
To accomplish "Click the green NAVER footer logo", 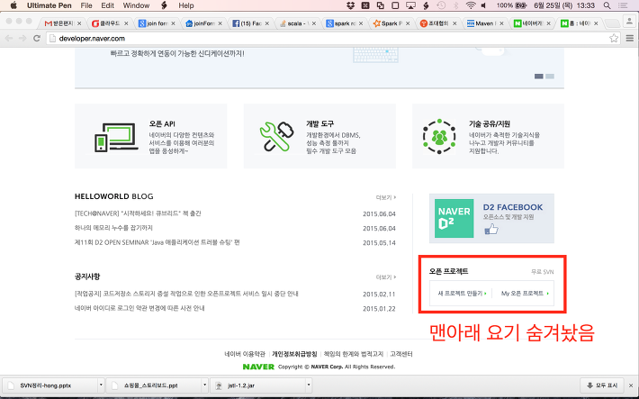I will click(258, 367).
